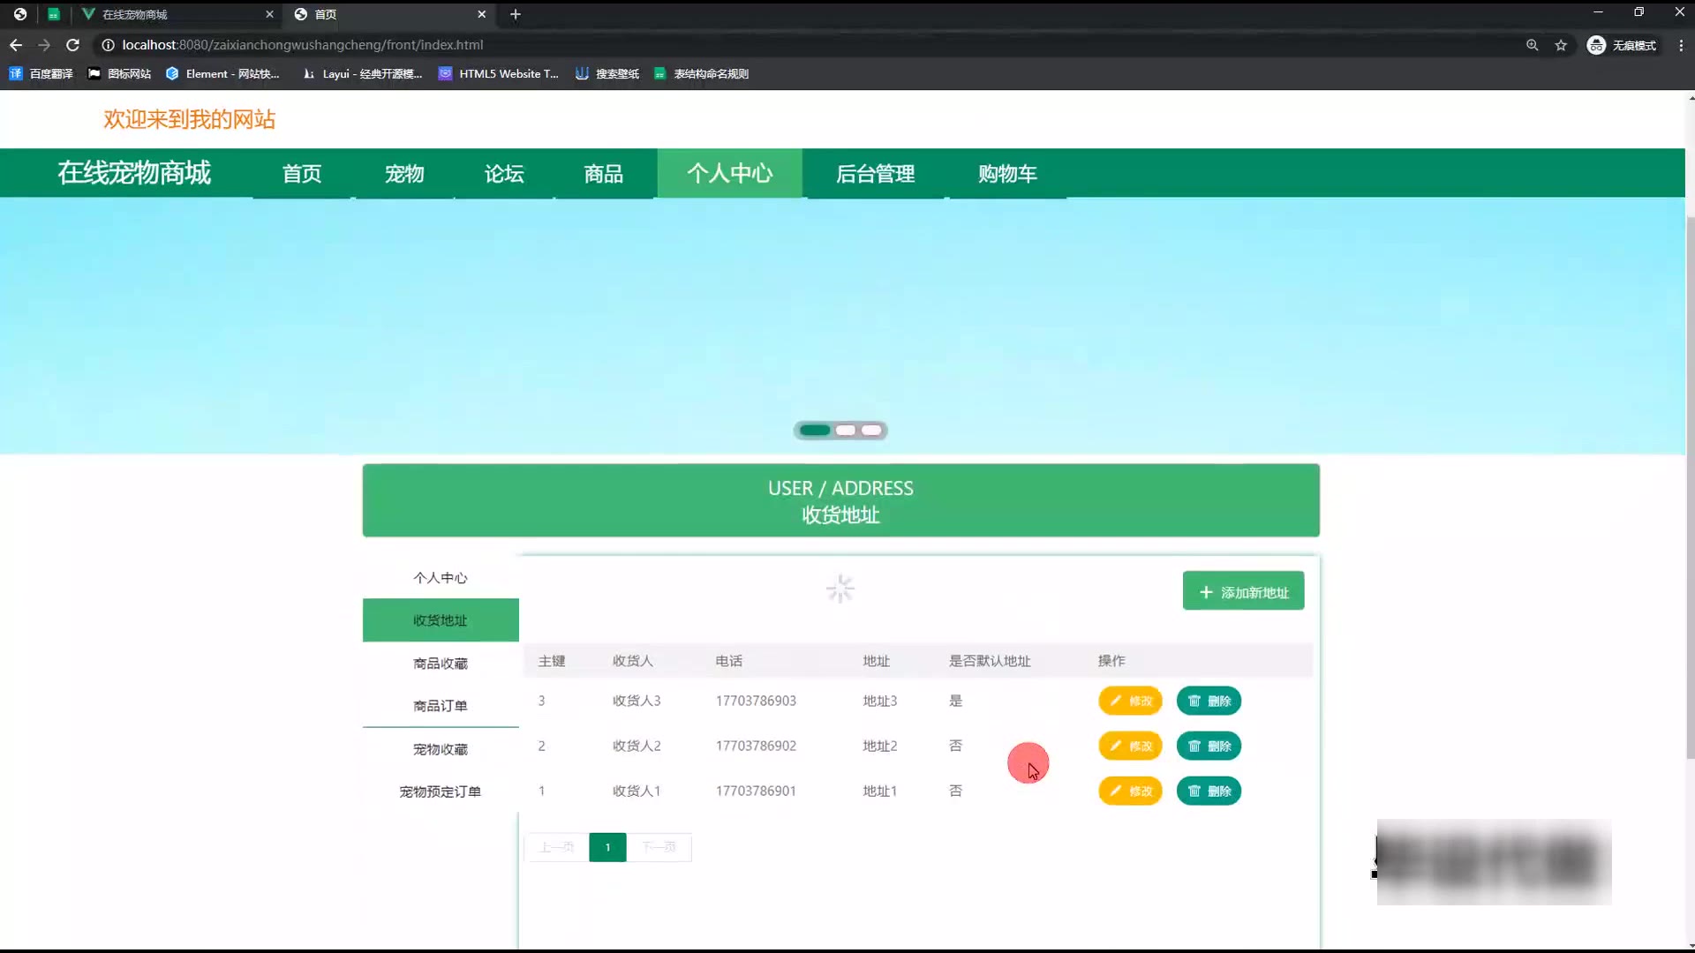Click page number 1 in pagination
The width and height of the screenshot is (1695, 953).
point(607,847)
